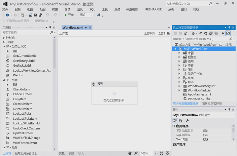Expand the 流程图 toolbox group
The image size is (237, 156).
tap(4, 42)
